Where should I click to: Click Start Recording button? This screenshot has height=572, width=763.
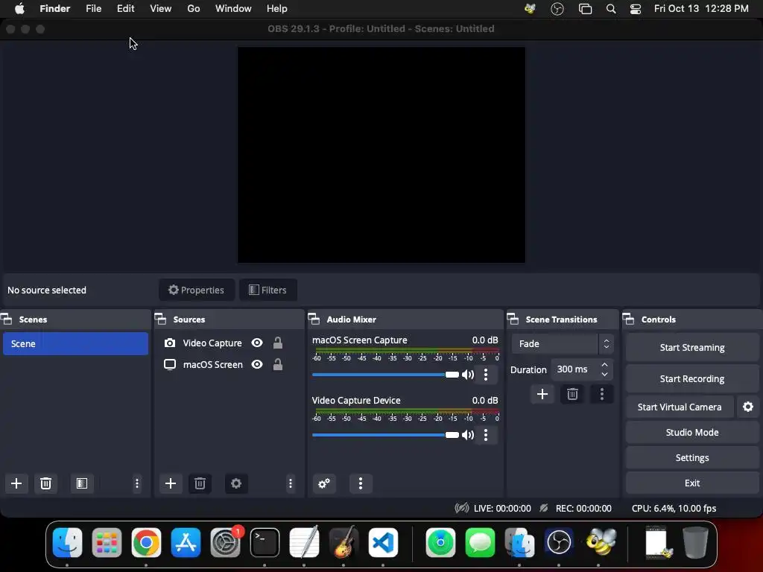click(x=692, y=378)
